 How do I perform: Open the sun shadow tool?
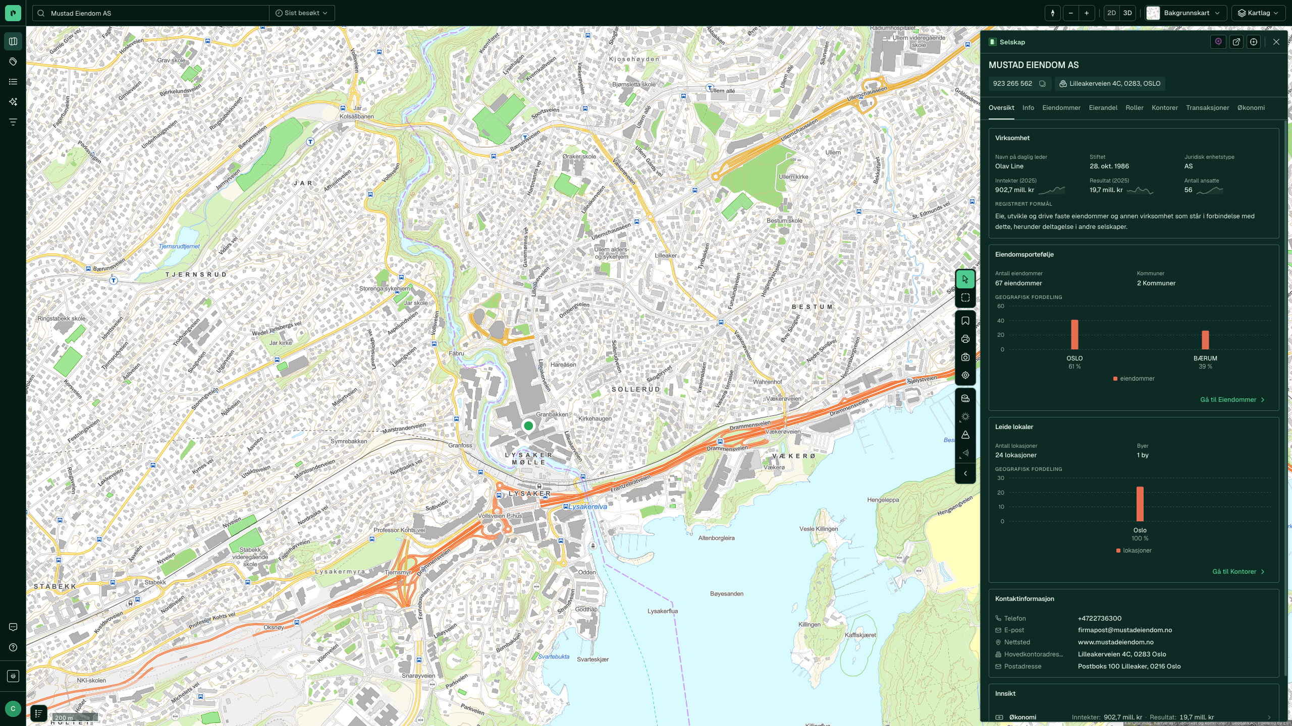(x=965, y=416)
